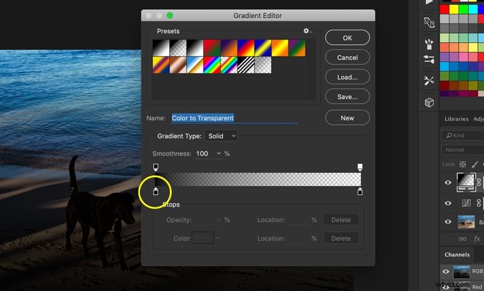Click the gradient Name text field
The image size is (484, 291).
(x=234, y=118)
